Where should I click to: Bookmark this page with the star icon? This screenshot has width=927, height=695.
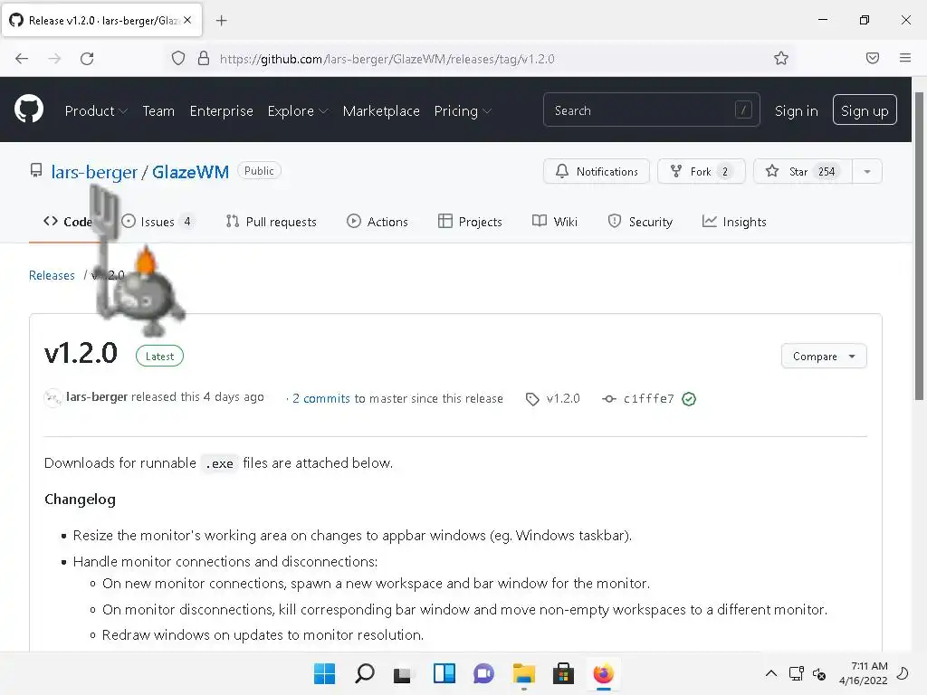[x=781, y=58]
